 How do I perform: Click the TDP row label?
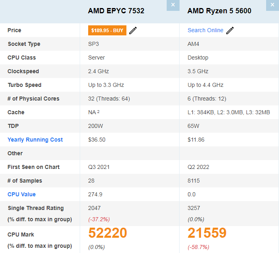click(x=13, y=126)
